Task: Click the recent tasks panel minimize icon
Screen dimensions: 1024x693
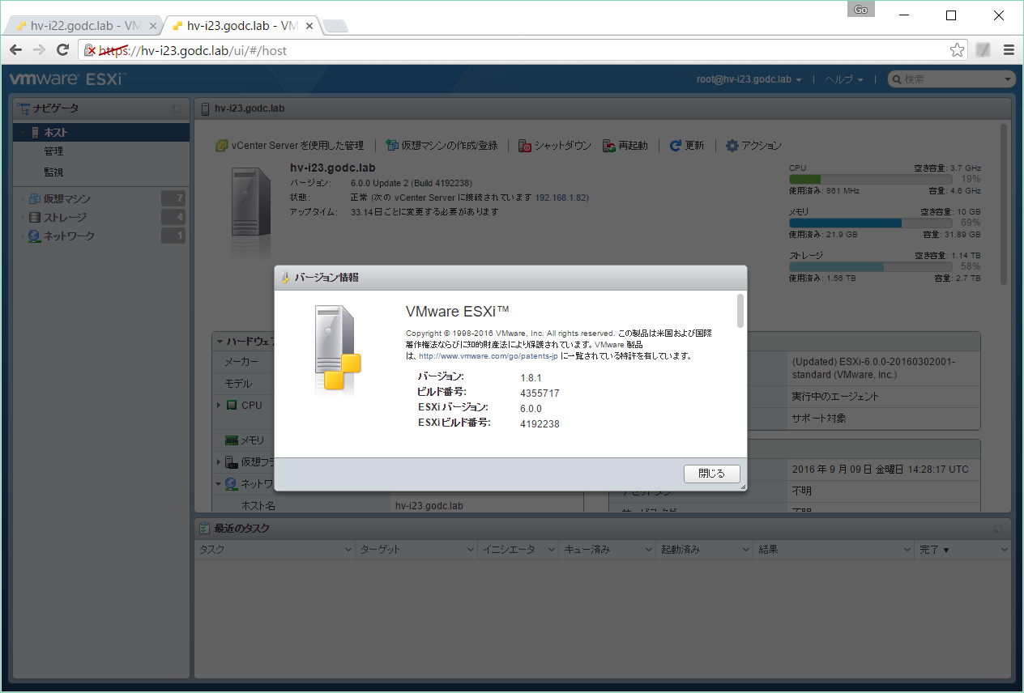Action: (x=997, y=529)
